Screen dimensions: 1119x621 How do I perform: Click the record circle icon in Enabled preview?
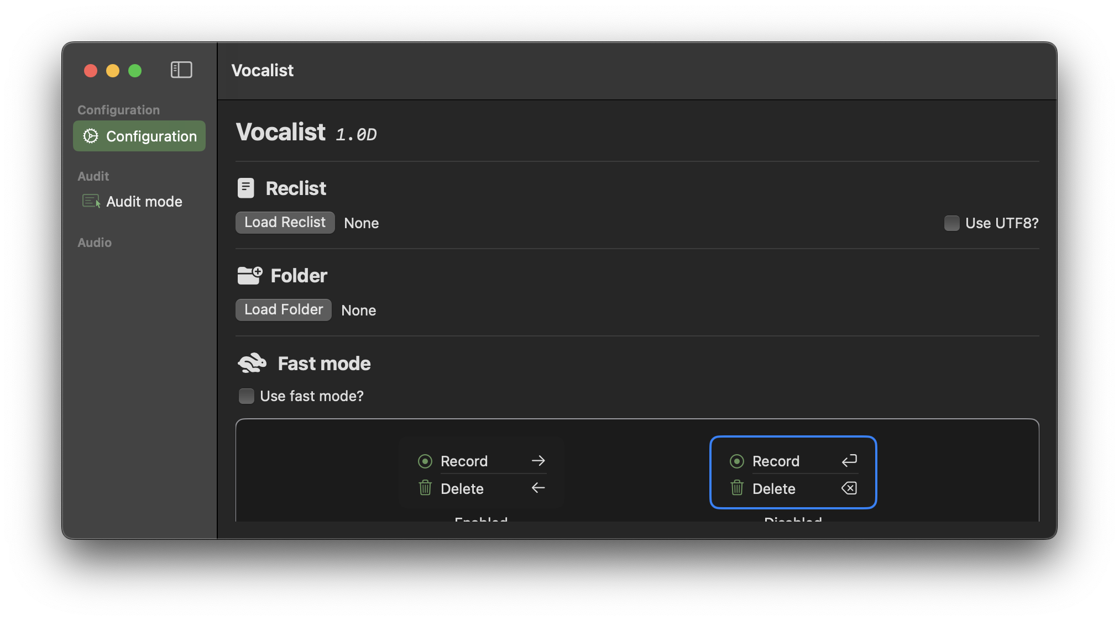[425, 461]
